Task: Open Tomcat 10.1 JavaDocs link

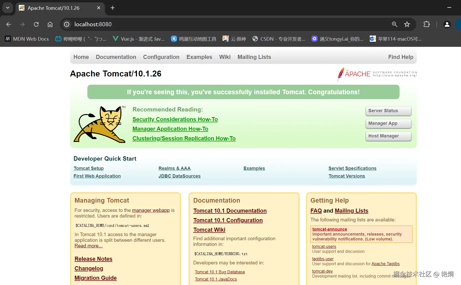Action: [216, 279]
